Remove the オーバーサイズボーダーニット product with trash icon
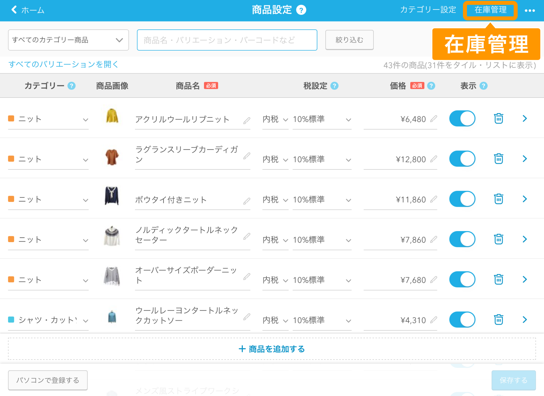 coord(499,279)
